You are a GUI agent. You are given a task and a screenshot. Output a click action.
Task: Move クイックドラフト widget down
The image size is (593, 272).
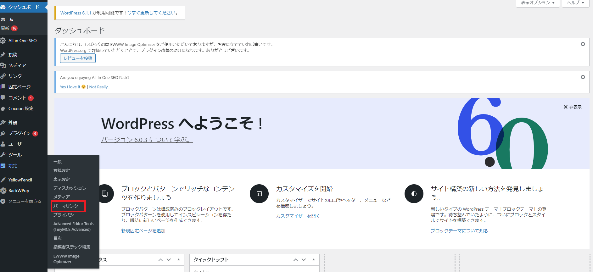(x=304, y=260)
